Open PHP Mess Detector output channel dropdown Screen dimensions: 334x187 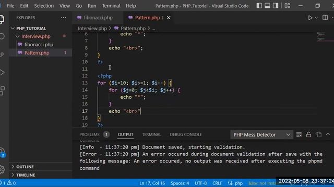click(261, 135)
